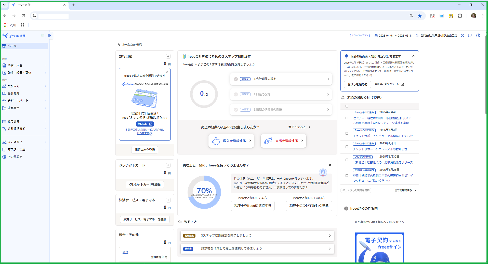
Task: Collapse the 取引の新画面 beta notice panel
Action: click(413, 56)
